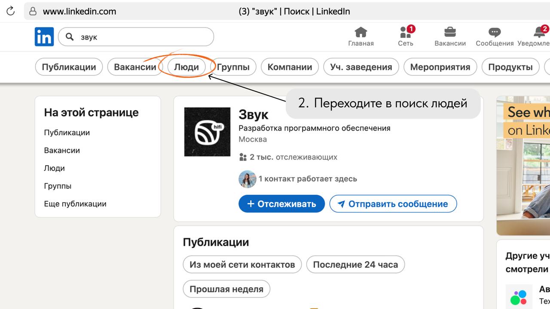Select the Вакансии filter pill
Screen dimensions: 550x309
(135, 67)
